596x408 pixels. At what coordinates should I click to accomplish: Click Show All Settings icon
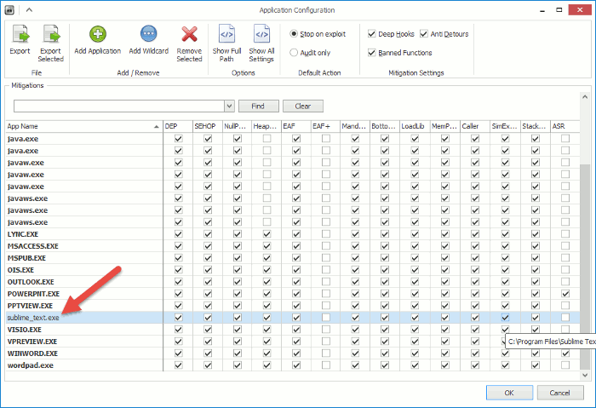262,34
